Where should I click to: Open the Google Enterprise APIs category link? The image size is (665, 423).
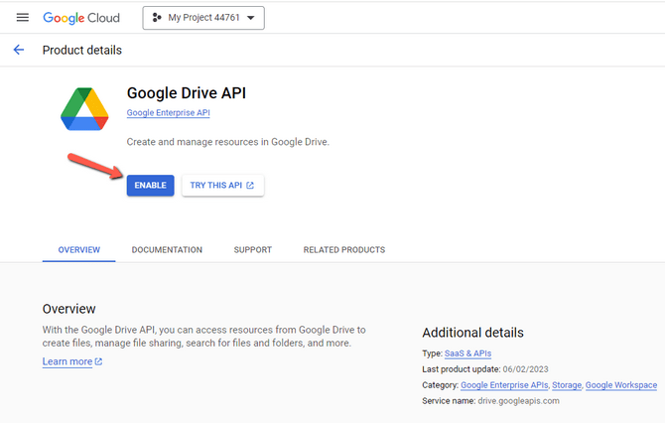tap(504, 385)
